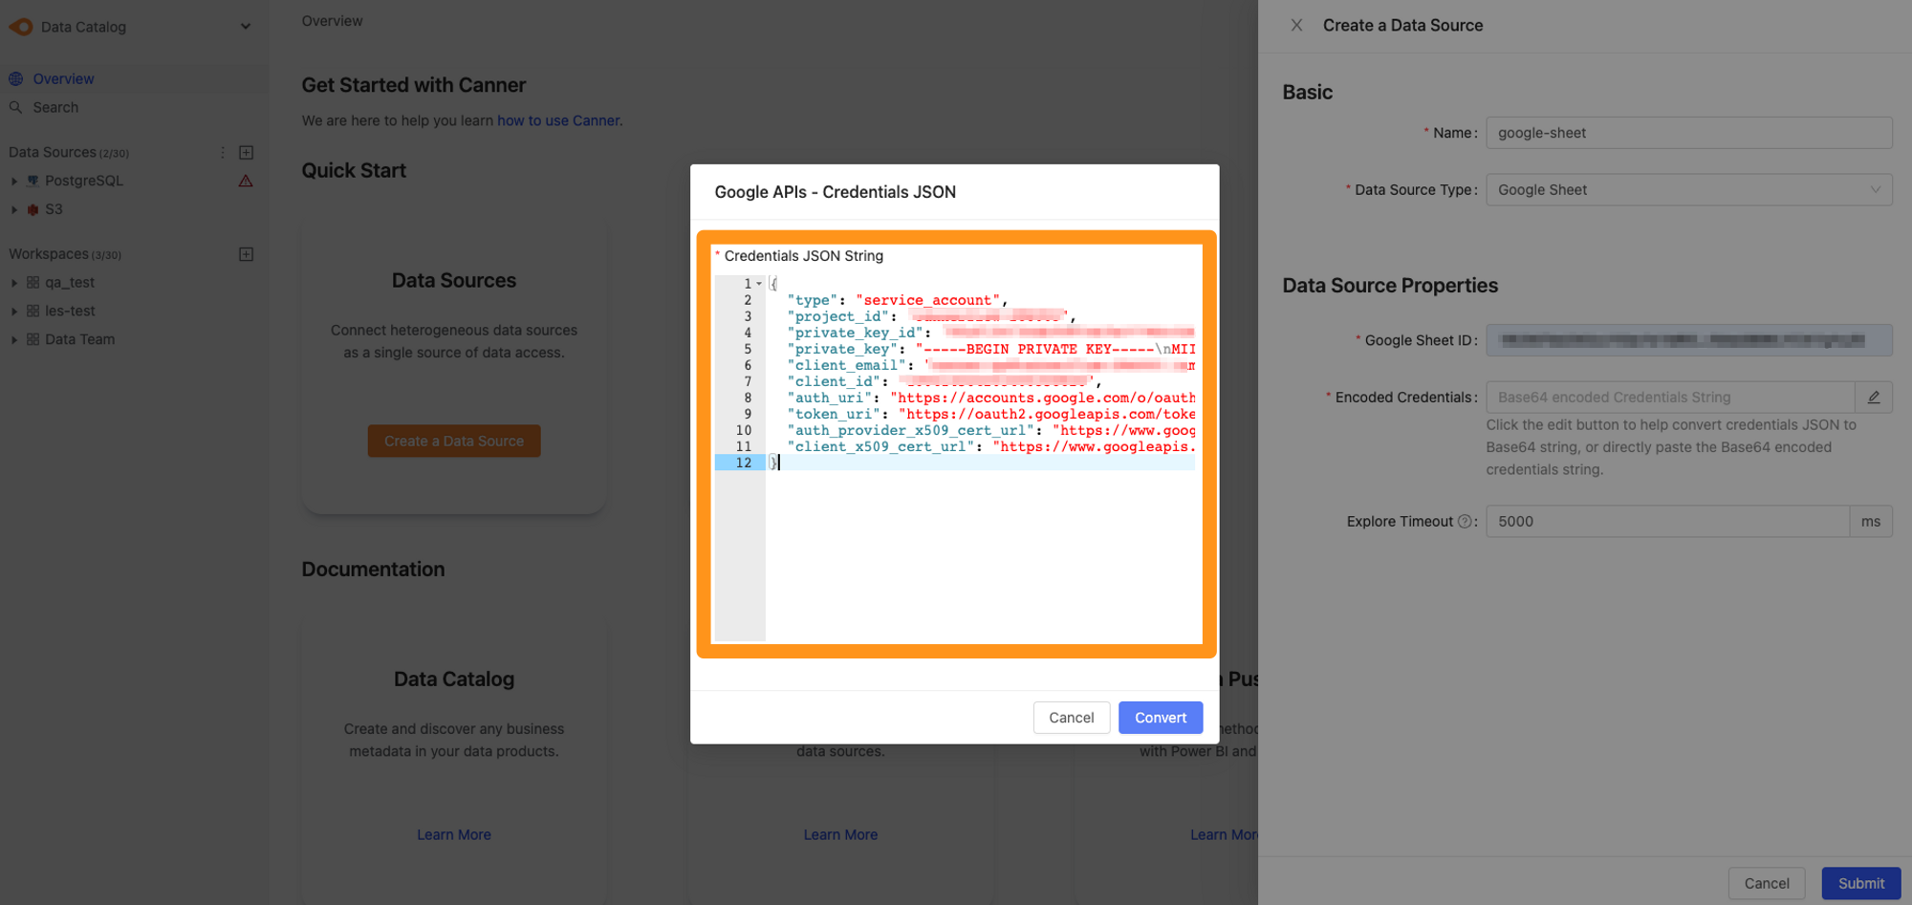Click the Explore Timeout field showing 5000
Viewport: 1912px width, 905px height.
[1667, 522]
